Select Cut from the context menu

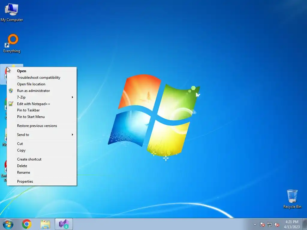point(42,144)
